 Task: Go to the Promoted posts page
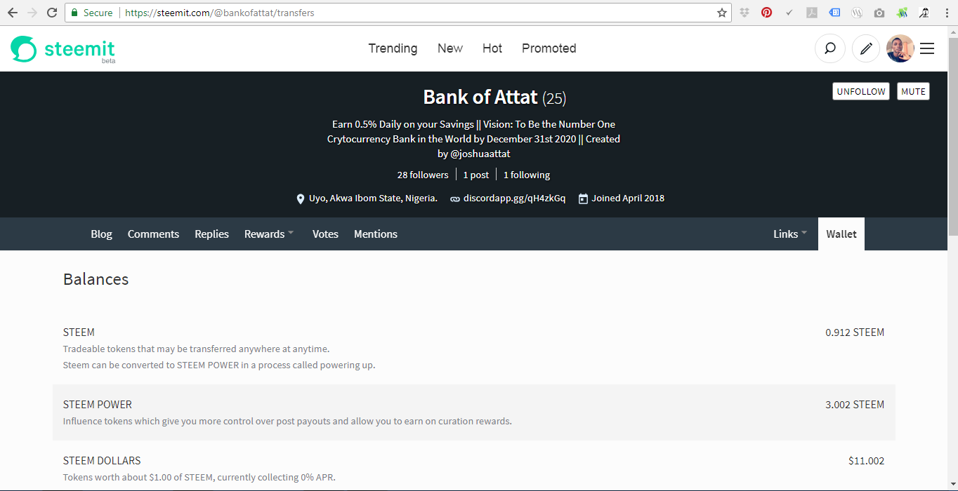549,48
